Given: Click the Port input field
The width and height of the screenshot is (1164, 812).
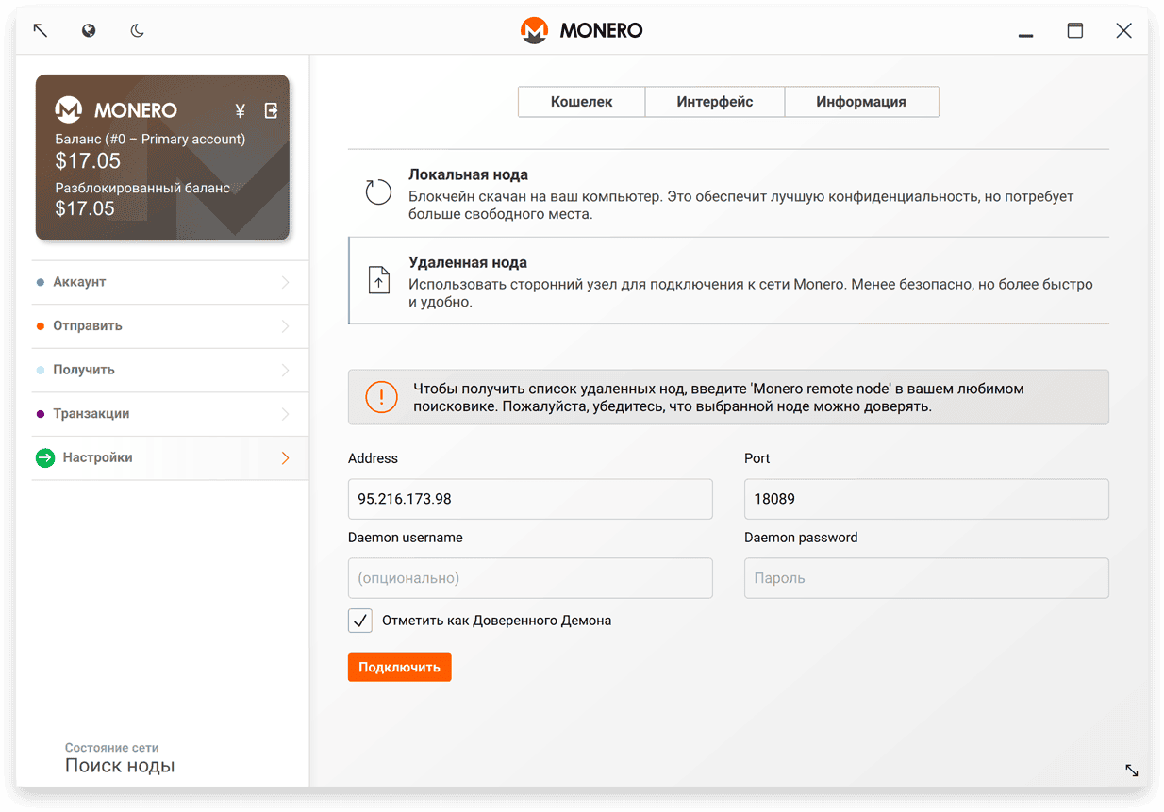Looking at the screenshot, I should 926,499.
